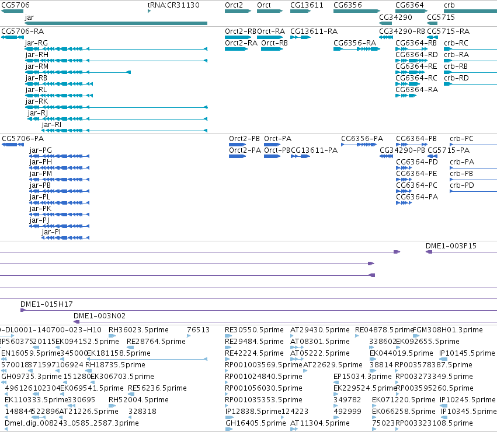Click the DME1-003N02 BAC clone label
The width and height of the screenshot is (497, 432).
99,316
